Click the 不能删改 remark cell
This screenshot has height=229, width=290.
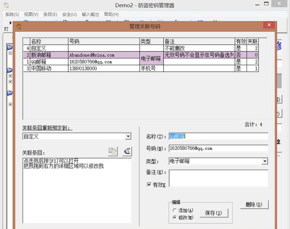[x=199, y=48]
